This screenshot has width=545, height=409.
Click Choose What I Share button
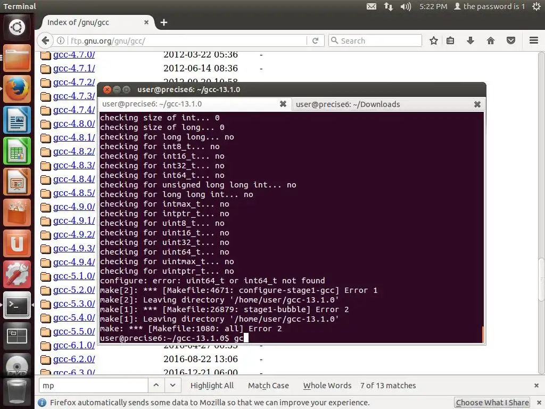pos(492,403)
